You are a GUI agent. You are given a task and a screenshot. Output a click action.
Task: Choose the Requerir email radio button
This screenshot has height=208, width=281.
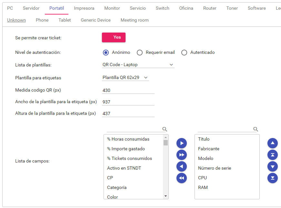pos(140,53)
